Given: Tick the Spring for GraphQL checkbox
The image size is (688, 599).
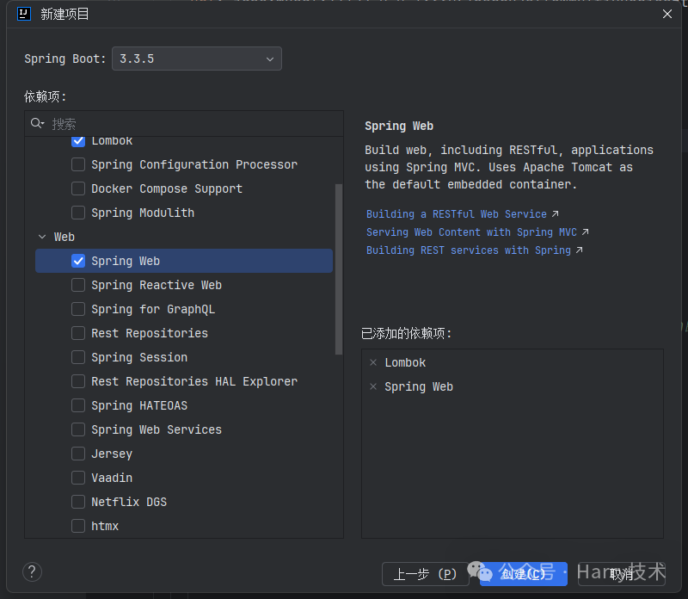Looking at the screenshot, I should [78, 309].
